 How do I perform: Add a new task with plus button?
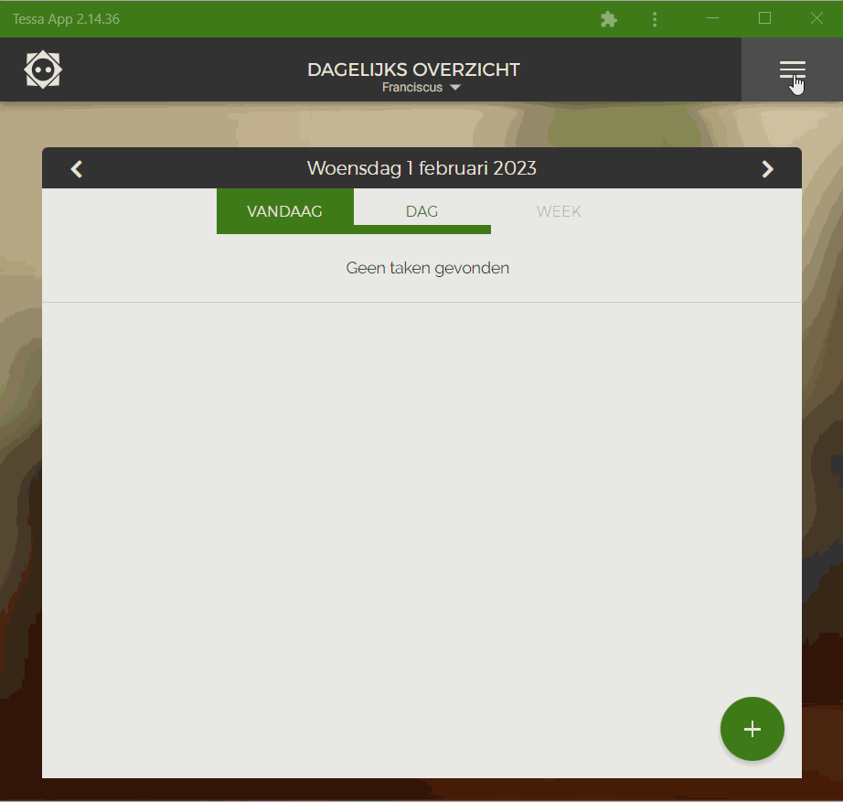(752, 729)
